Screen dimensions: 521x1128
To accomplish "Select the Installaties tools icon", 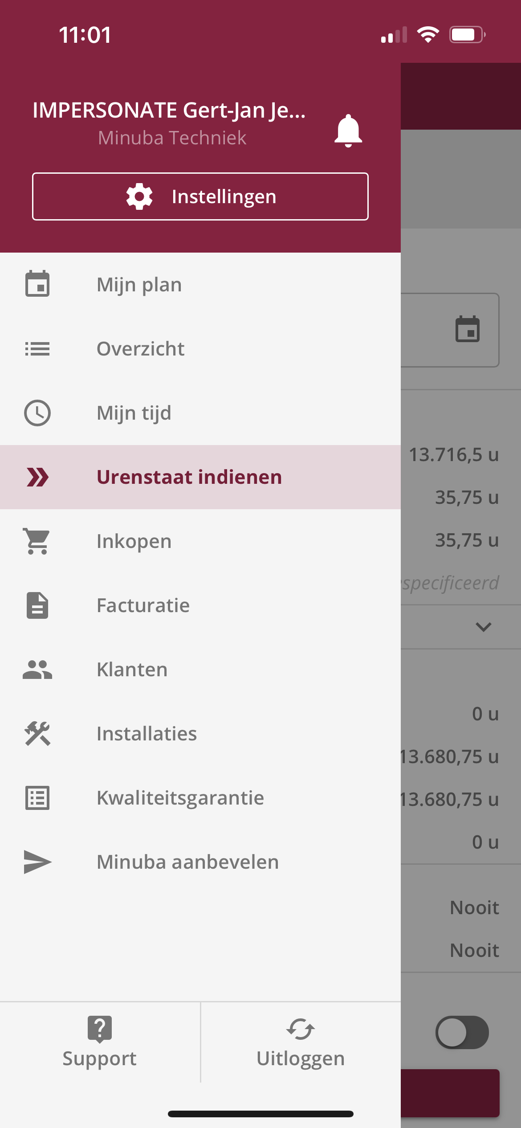I will (37, 734).
